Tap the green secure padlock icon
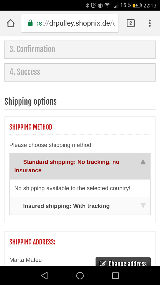The height and width of the screenshot is (285, 160). tap(30, 23)
